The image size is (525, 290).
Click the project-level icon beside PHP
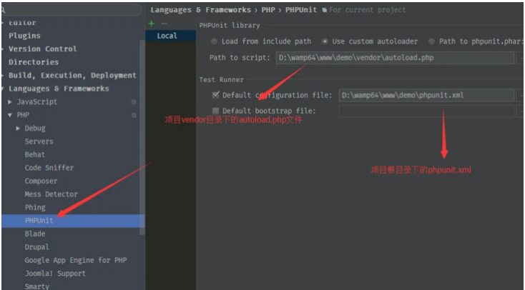coord(134,115)
